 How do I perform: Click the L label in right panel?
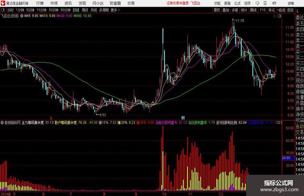tap(298, 12)
